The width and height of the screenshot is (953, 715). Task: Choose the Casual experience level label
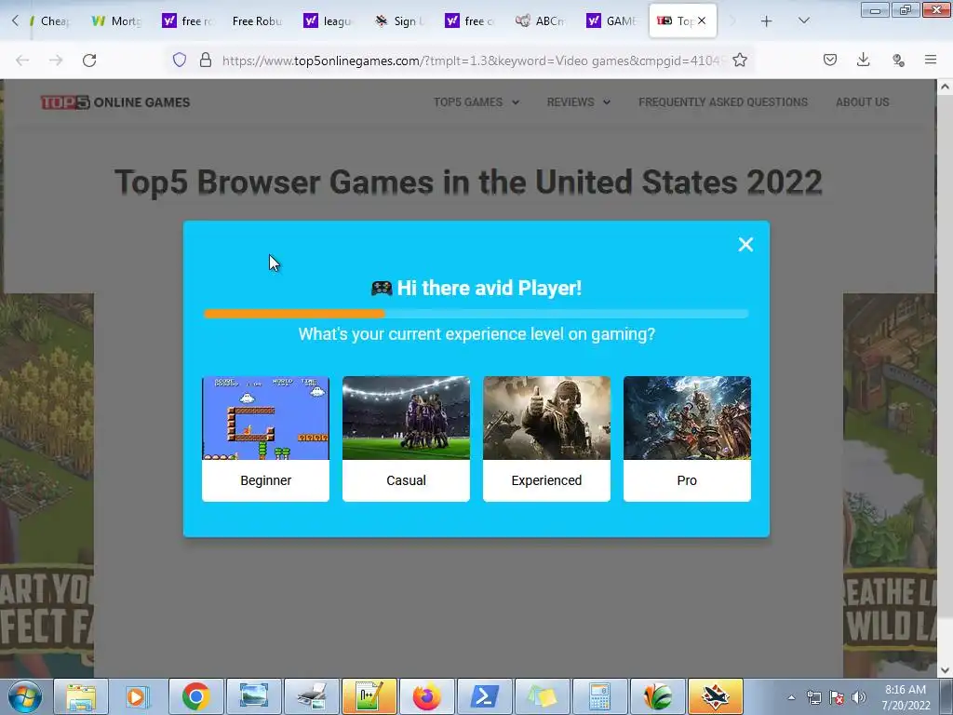tap(406, 480)
